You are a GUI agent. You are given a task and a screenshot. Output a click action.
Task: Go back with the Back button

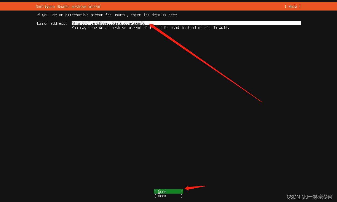pos(168,196)
